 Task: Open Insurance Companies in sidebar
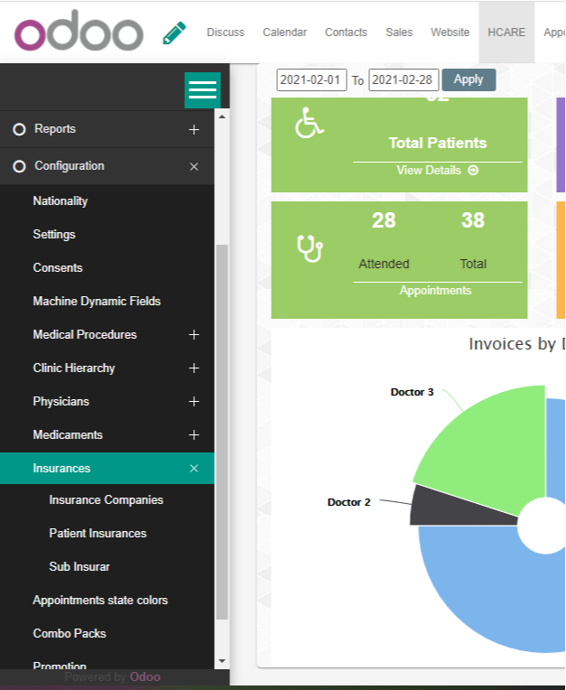click(107, 500)
